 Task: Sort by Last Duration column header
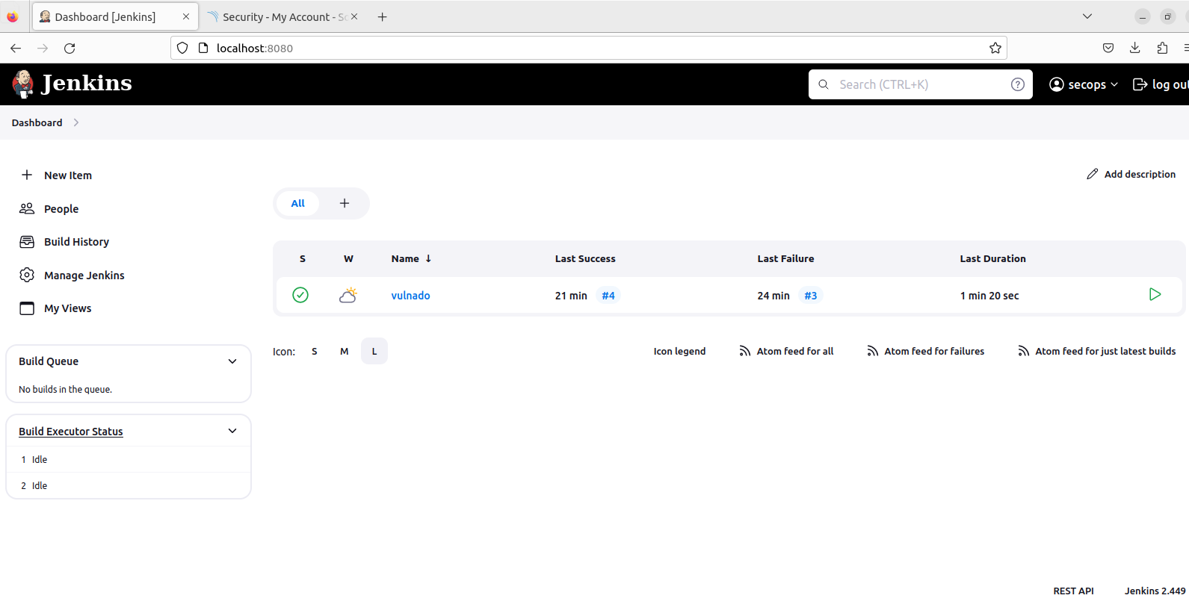click(992, 259)
